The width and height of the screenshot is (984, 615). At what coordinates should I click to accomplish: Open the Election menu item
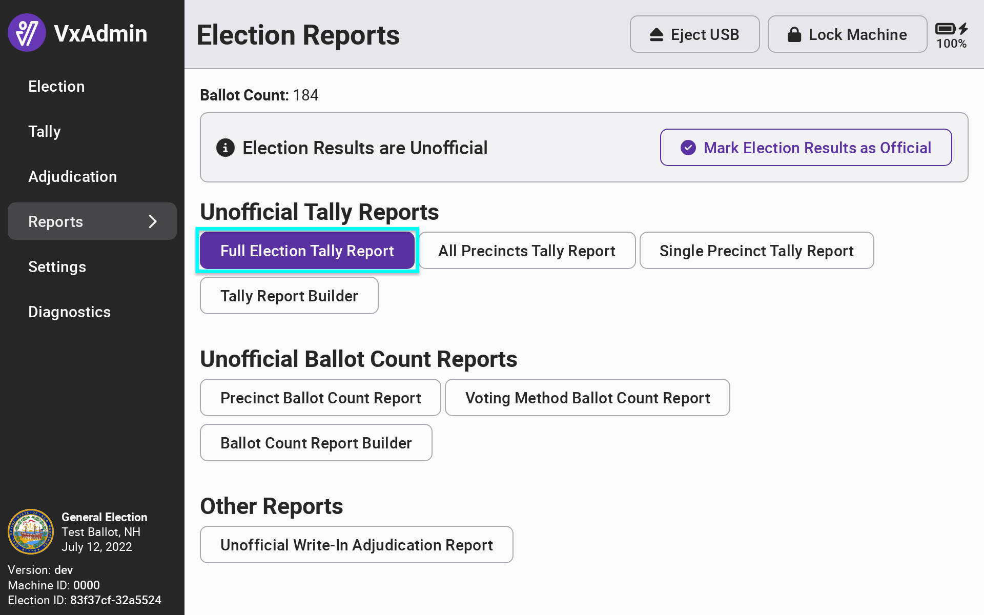coord(56,86)
